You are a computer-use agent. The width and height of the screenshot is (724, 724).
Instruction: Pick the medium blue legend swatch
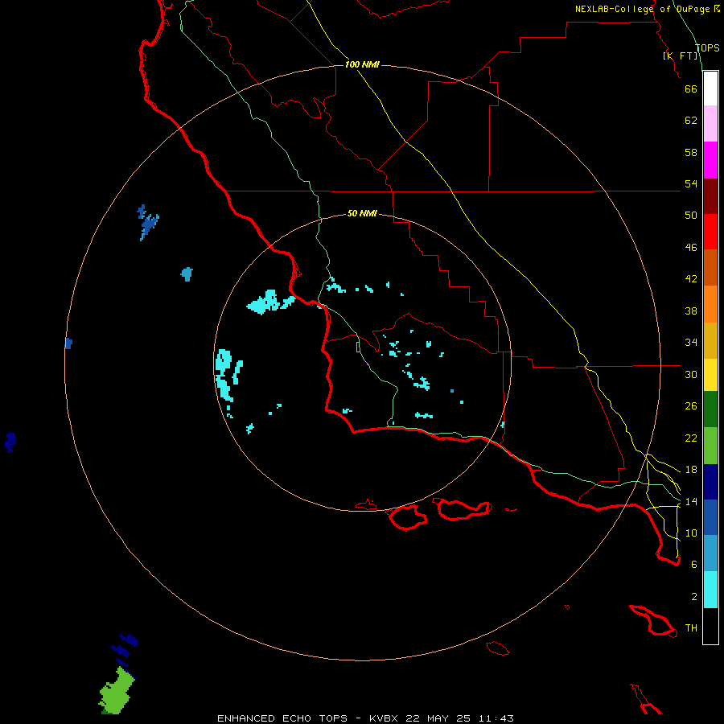click(x=710, y=517)
